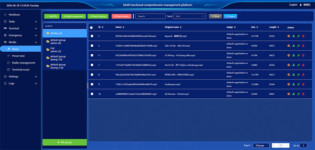The height and width of the screenshot is (150, 315).
Task: Edit the Don't Côi entry
Action: [x=298, y=65]
